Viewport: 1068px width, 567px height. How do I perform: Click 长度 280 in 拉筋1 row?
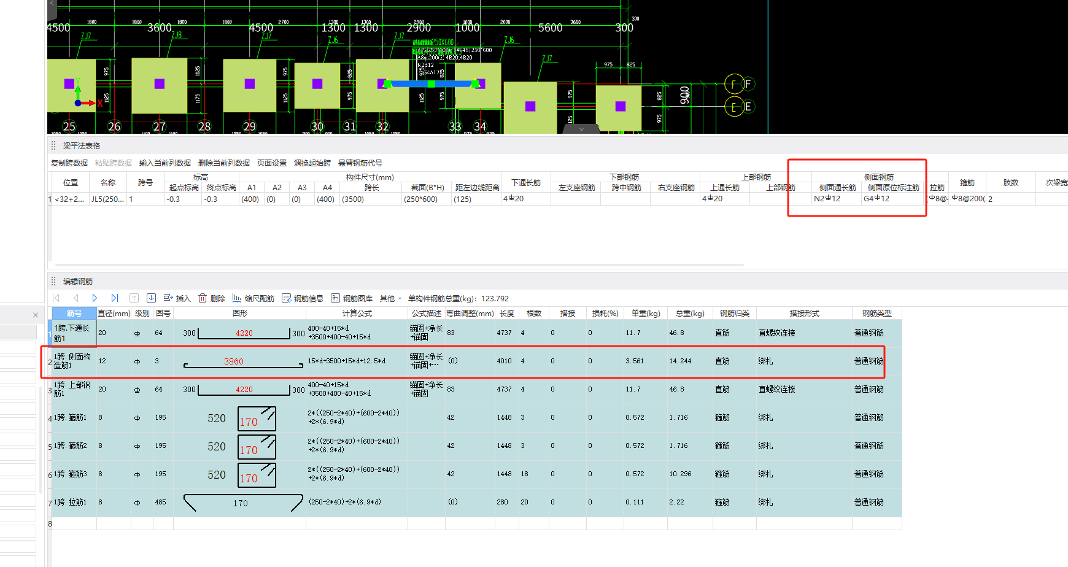506,503
